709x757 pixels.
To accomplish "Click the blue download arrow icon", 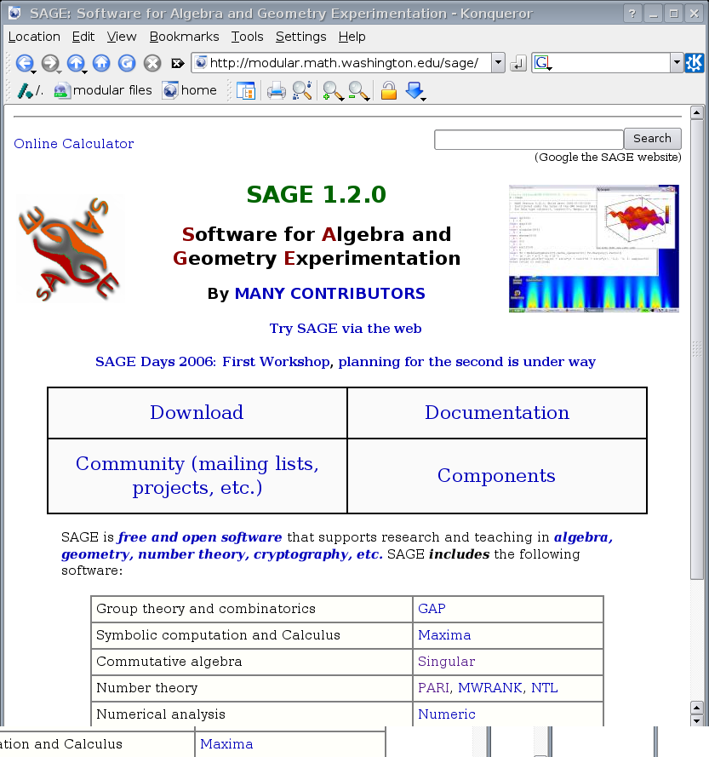I will pos(415,91).
